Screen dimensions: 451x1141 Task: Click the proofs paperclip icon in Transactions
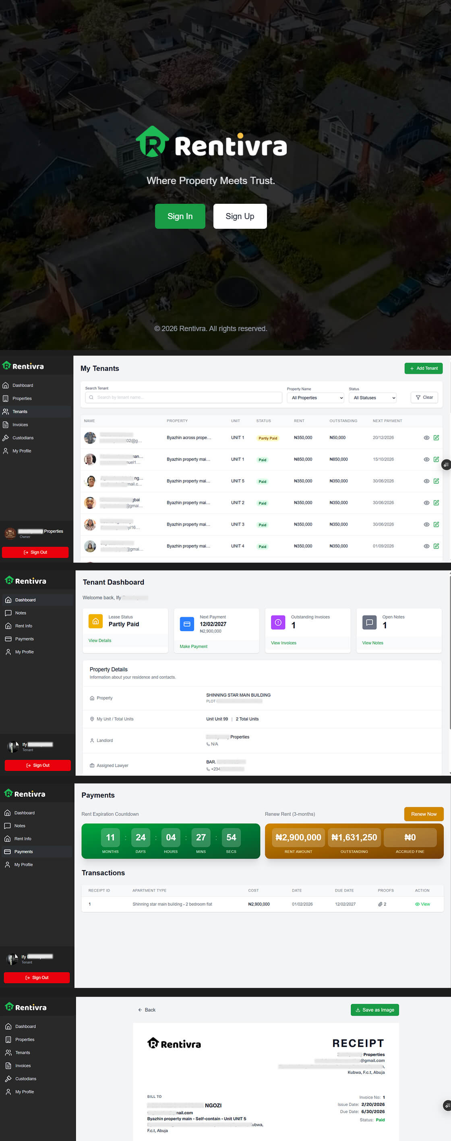click(x=380, y=904)
